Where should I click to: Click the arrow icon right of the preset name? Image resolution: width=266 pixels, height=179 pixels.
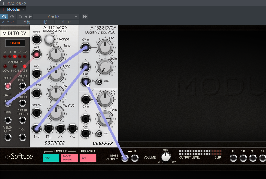pyautogui.click(x=85, y=16)
